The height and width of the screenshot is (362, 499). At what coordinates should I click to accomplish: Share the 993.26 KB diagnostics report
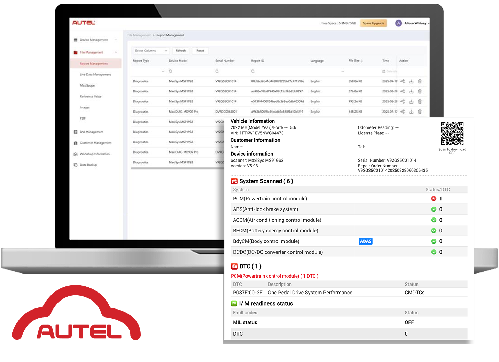point(403,101)
